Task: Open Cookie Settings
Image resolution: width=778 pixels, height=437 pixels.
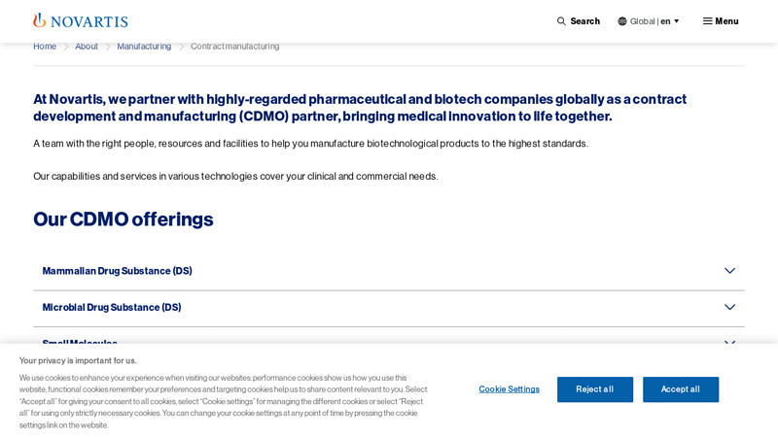Action: [x=509, y=389]
